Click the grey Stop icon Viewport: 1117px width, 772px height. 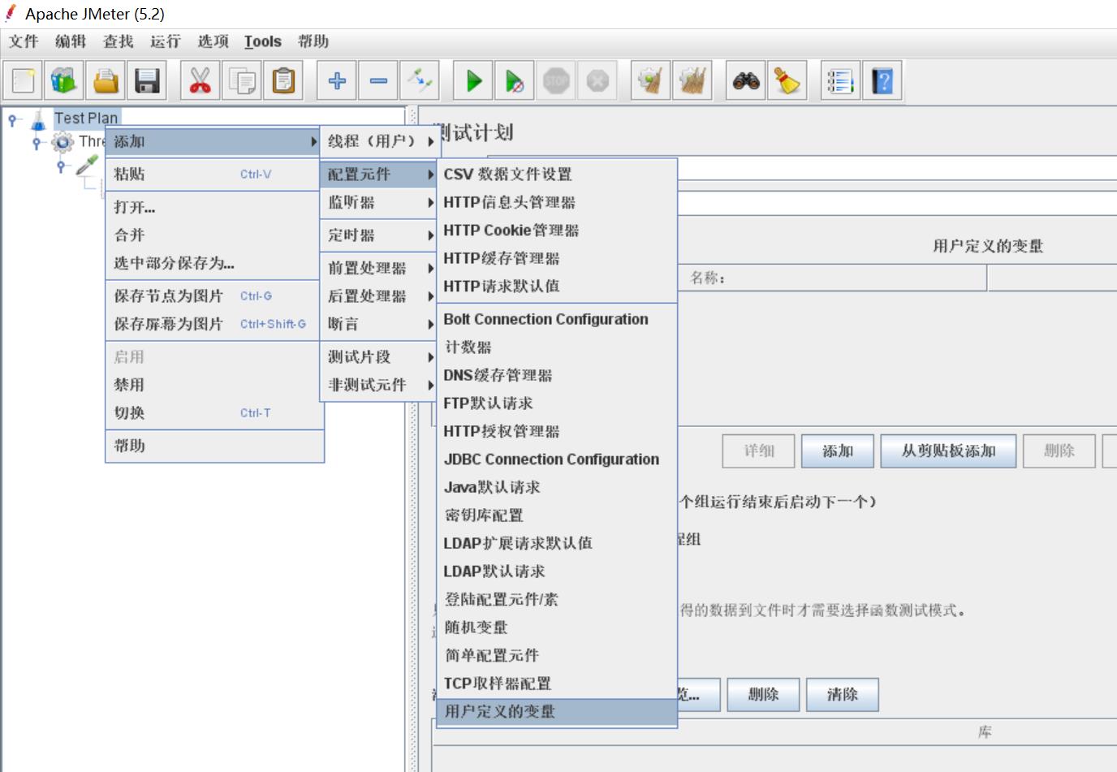coord(556,80)
